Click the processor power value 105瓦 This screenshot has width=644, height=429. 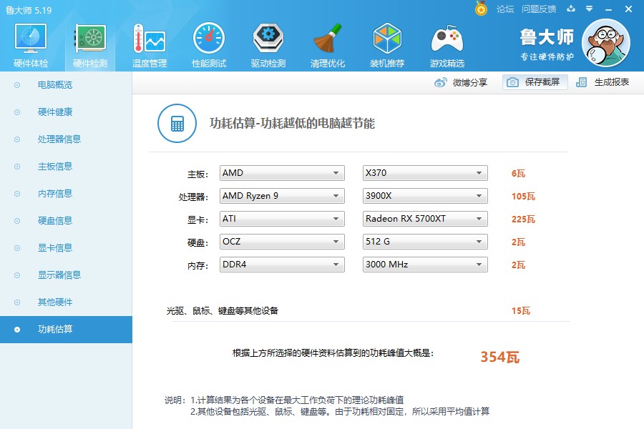[523, 196]
